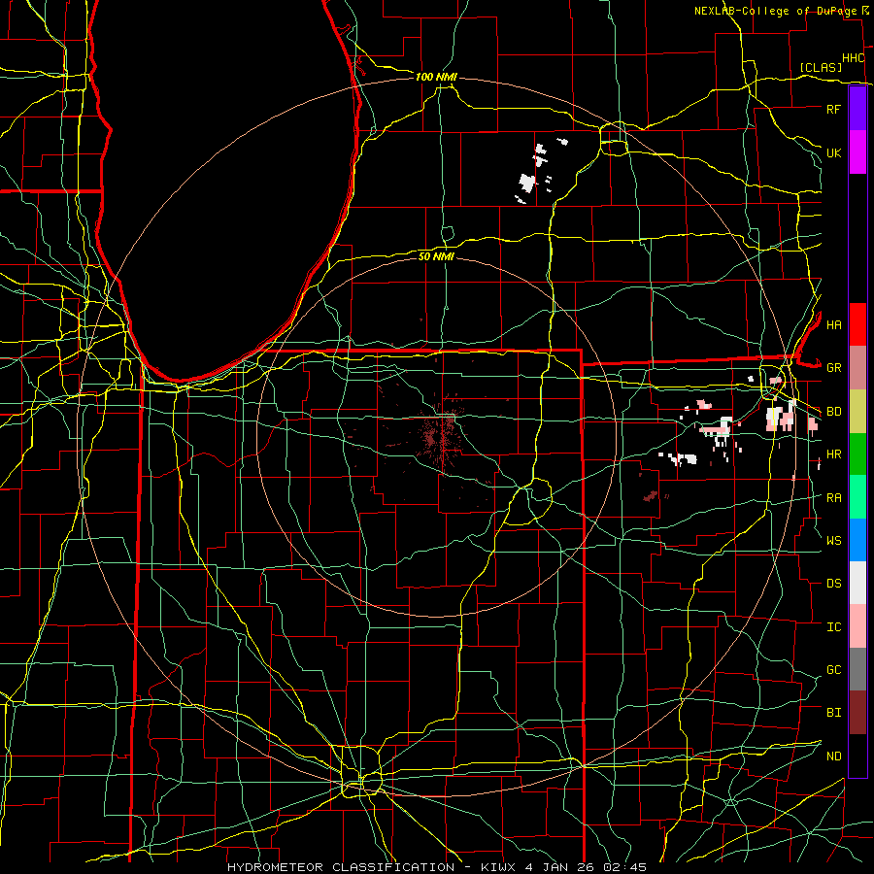Click the RF legend label
Screen dimensions: 874x874
pos(833,109)
